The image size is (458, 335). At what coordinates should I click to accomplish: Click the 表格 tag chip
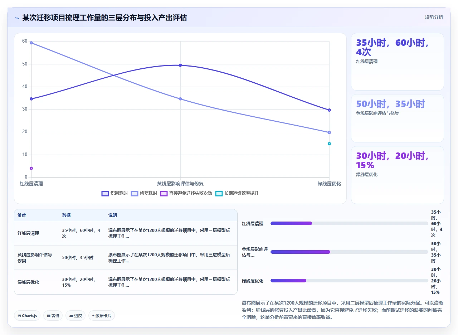53,316
